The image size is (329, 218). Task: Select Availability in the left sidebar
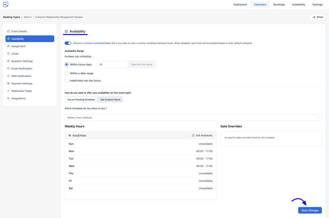coord(30,39)
